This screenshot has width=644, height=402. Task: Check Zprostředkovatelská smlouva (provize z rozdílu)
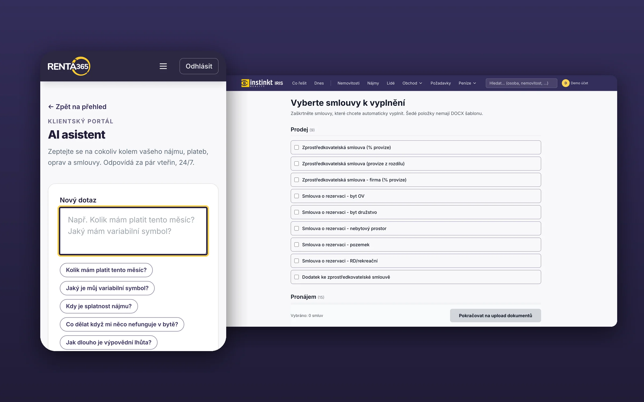click(x=297, y=163)
